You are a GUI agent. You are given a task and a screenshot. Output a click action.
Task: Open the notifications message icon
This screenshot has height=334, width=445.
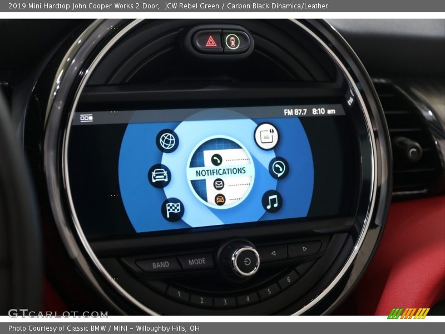point(266,136)
